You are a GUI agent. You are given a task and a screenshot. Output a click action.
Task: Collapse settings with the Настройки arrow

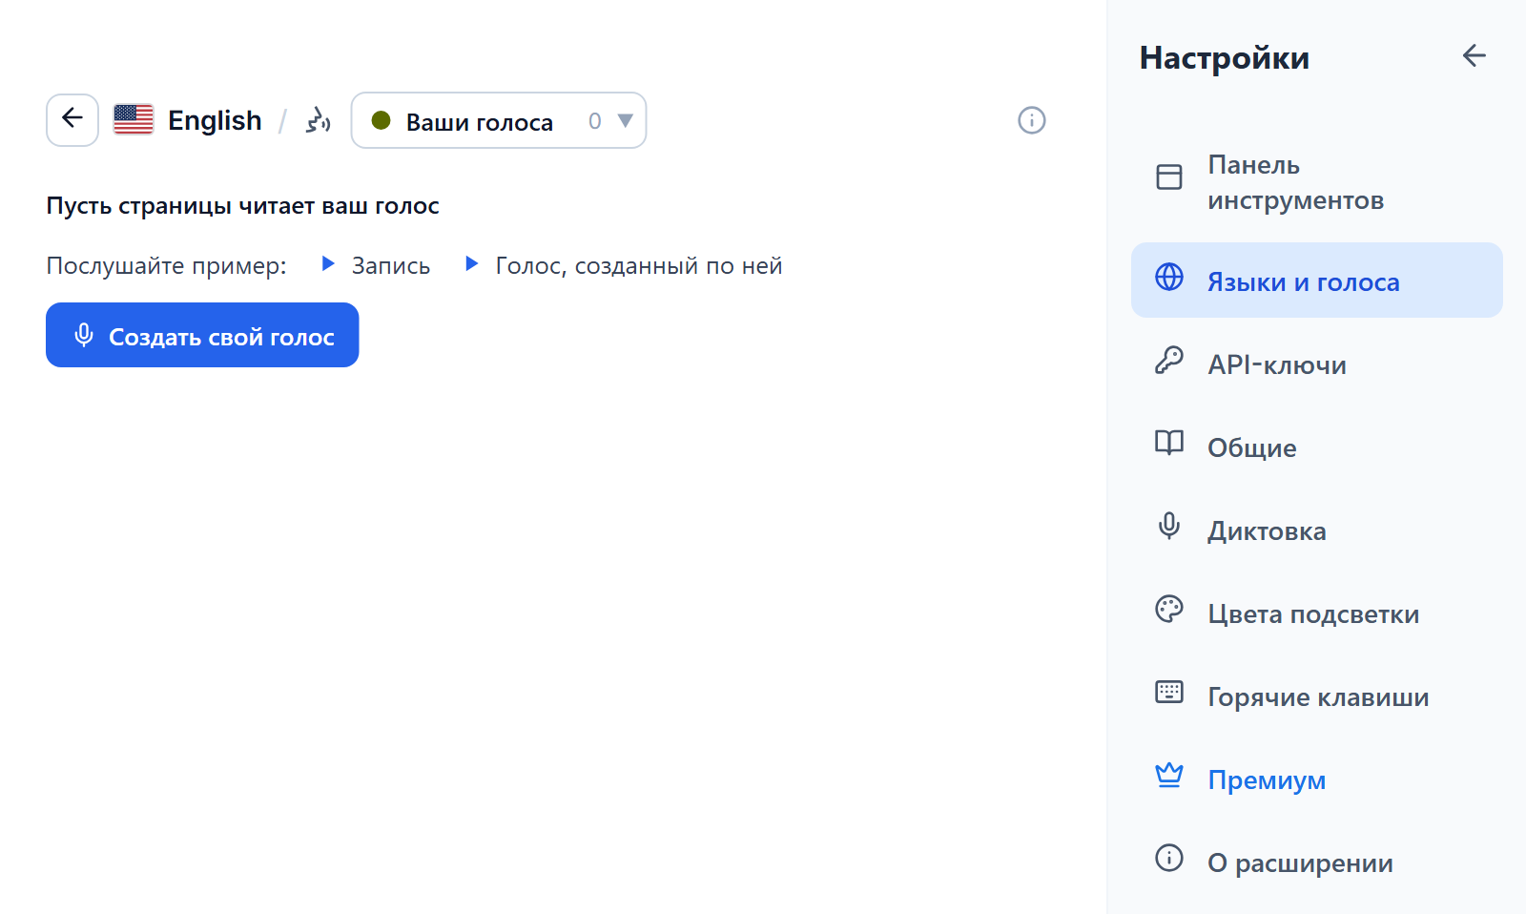(x=1474, y=56)
